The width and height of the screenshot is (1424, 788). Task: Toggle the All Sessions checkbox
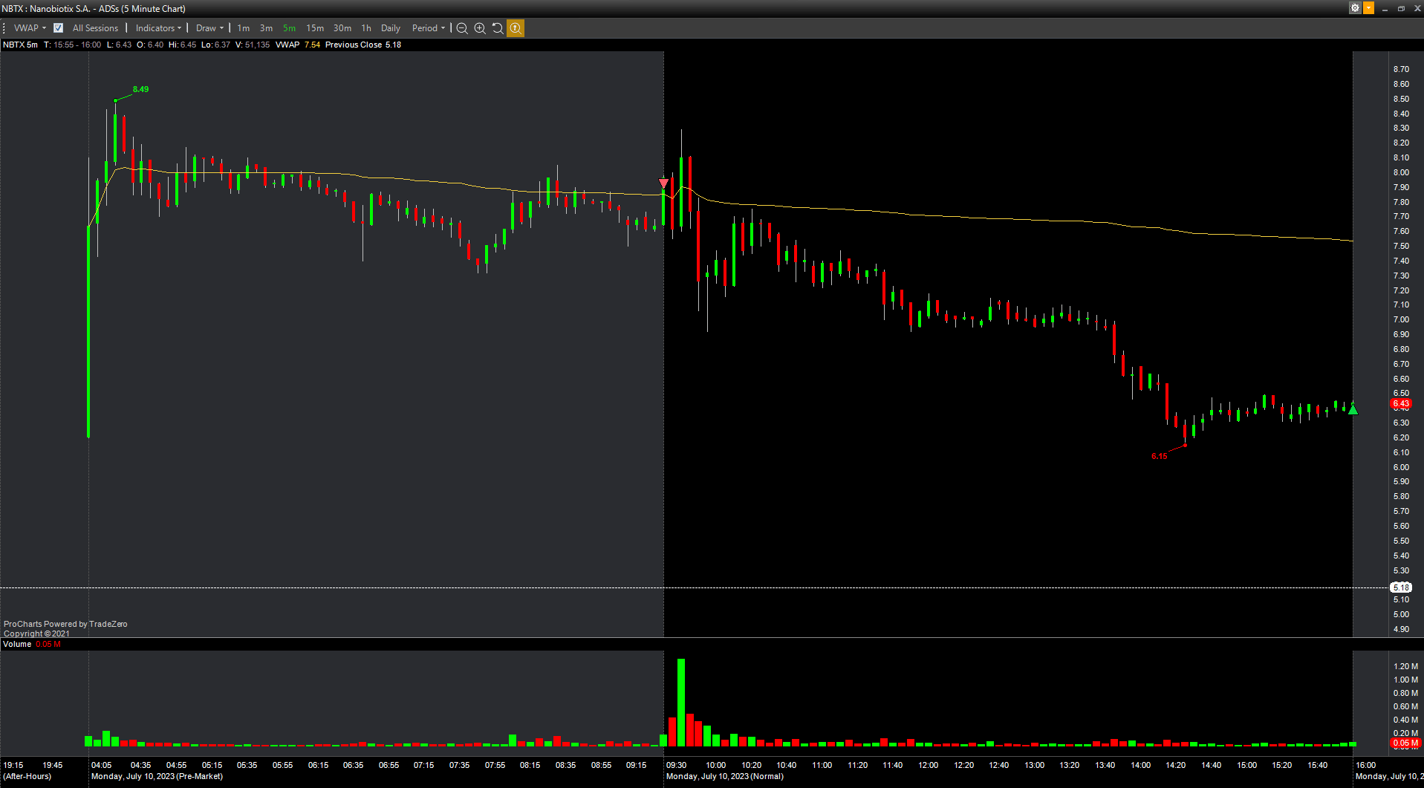58,28
